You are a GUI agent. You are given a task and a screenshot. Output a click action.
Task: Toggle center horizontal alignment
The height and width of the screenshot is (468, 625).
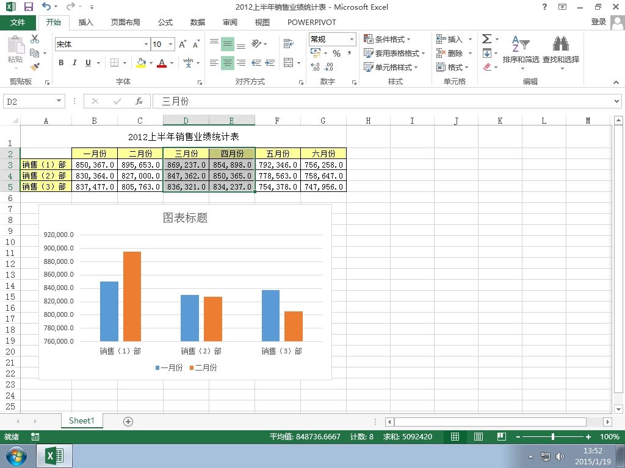click(228, 63)
